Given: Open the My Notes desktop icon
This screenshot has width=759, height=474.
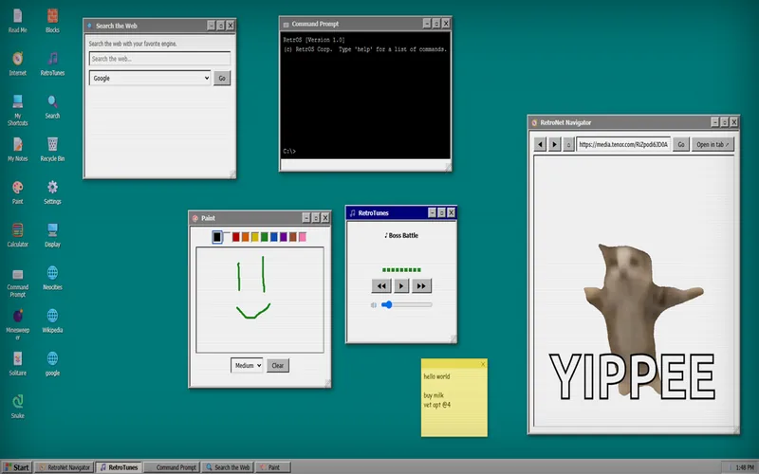Looking at the screenshot, I should click(17, 150).
